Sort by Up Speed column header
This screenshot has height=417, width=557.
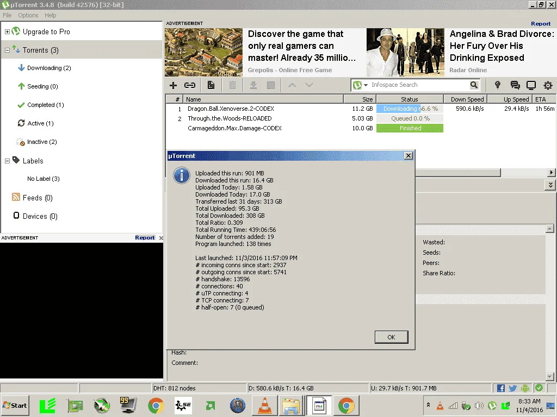(509, 99)
